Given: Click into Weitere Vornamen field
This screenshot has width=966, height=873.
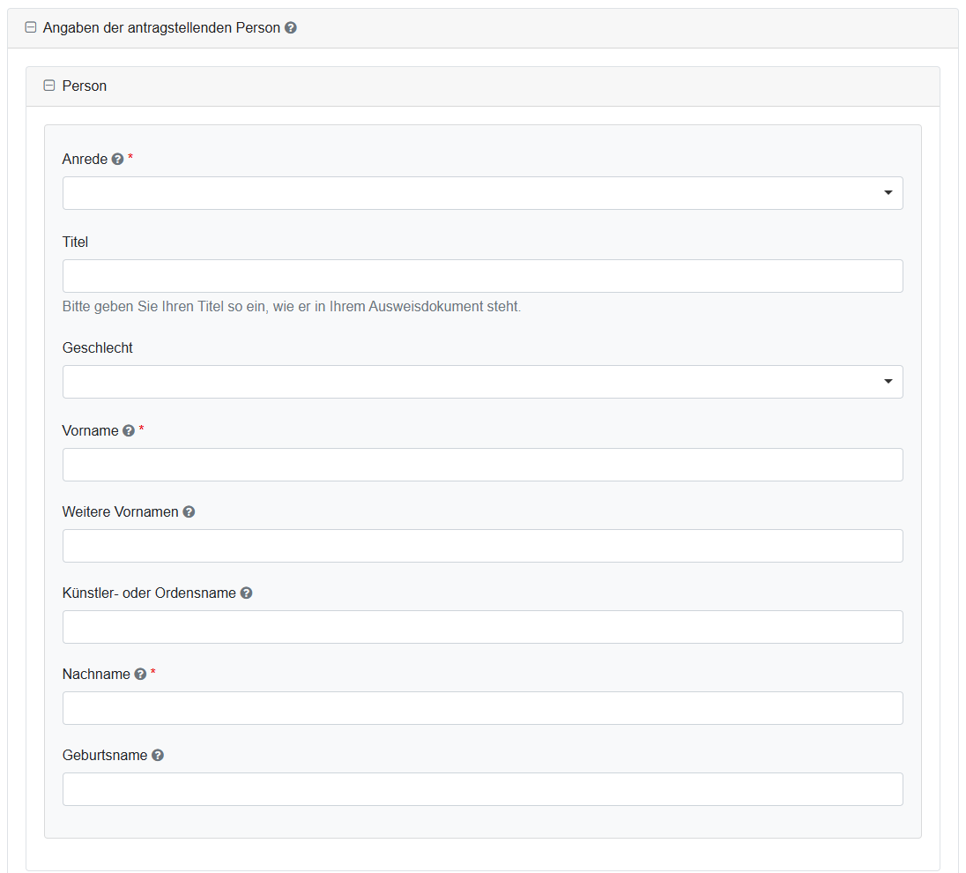Looking at the screenshot, I should [482, 546].
